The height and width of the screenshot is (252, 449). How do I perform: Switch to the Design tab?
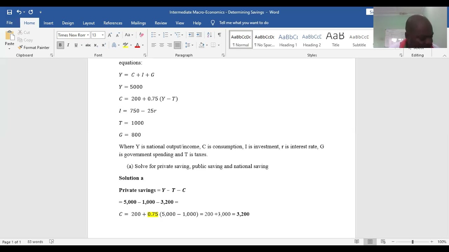68,23
